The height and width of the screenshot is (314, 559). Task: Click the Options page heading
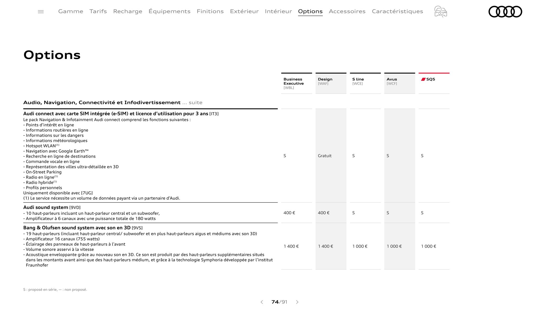pos(52,55)
